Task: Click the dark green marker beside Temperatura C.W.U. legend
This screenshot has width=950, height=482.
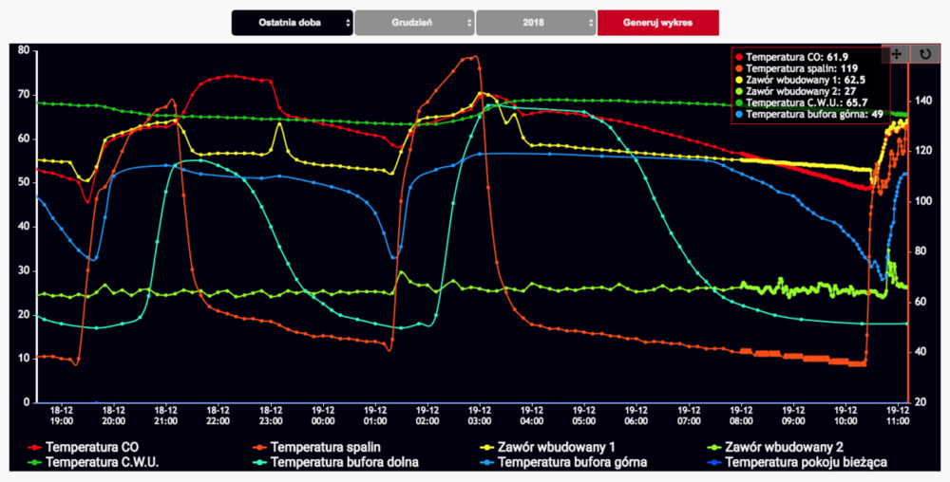Action: (x=34, y=463)
